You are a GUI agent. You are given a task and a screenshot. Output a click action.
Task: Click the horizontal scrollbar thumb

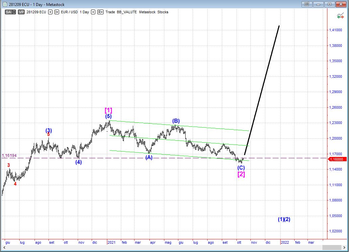[332, 248]
